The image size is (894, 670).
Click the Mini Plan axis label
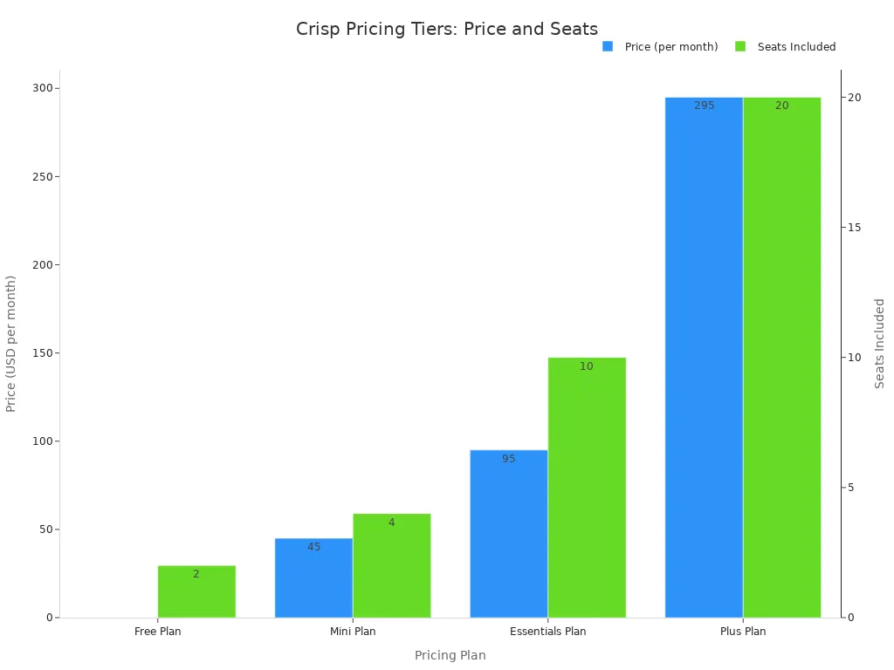[353, 632]
